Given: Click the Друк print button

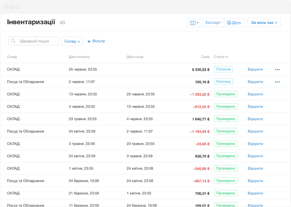Looking at the screenshot, I should tap(234, 23).
